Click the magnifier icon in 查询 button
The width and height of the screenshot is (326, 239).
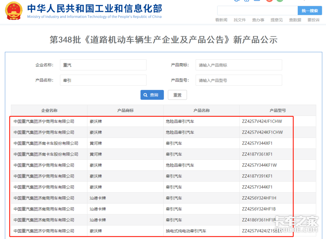[x=146, y=95]
